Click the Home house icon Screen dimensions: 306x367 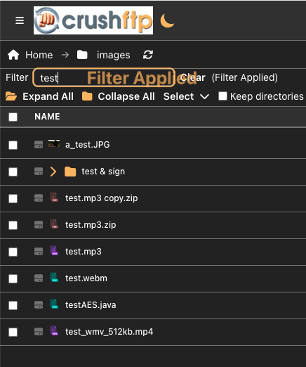coord(13,55)
